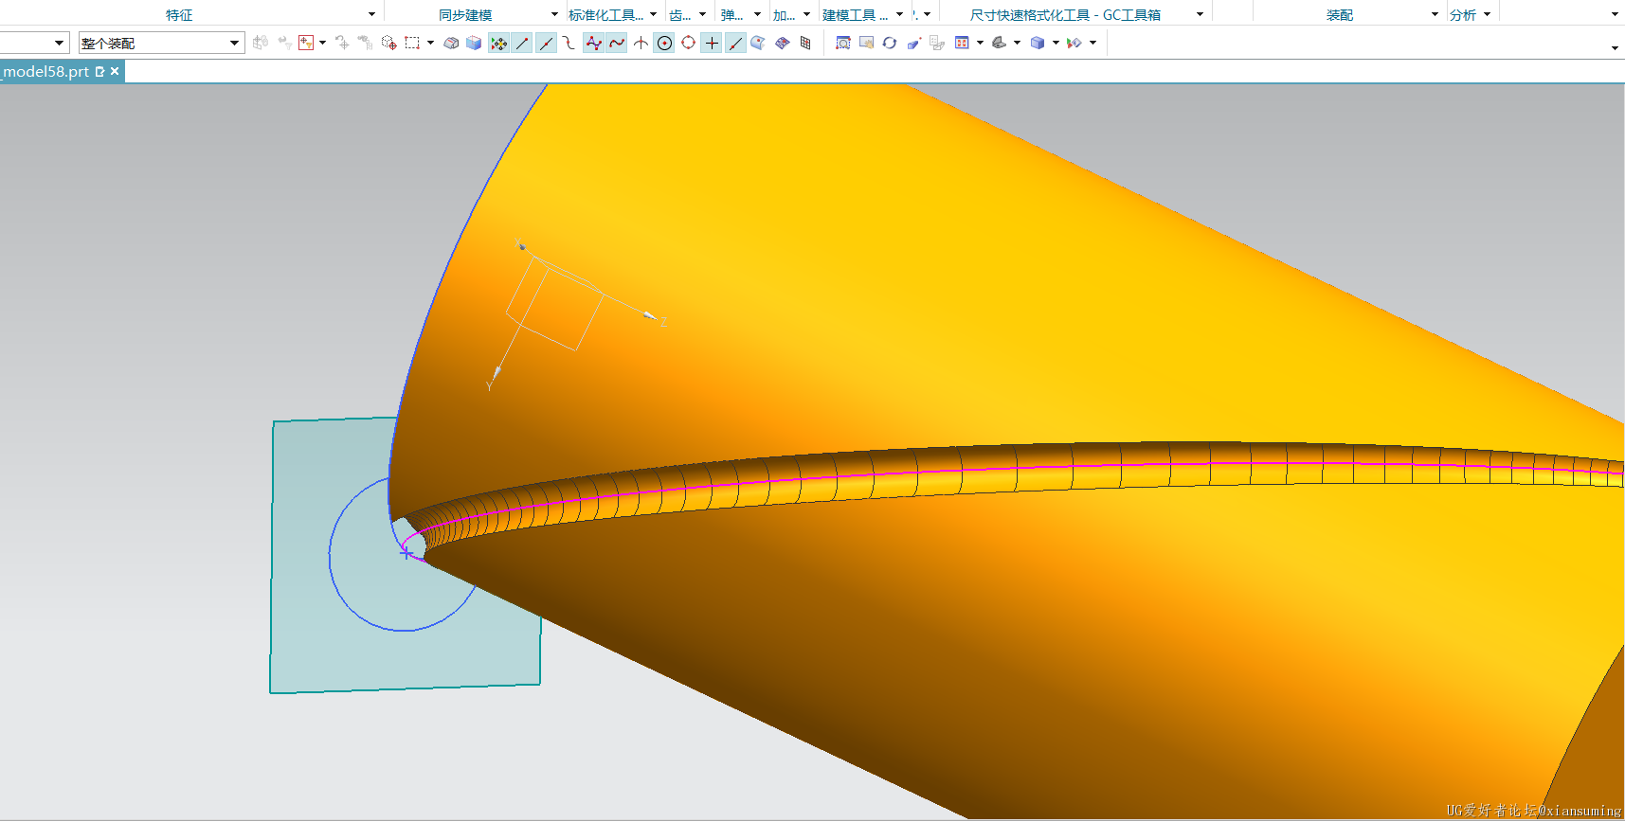Toggle Point on Curve snap

click(735, 43)
